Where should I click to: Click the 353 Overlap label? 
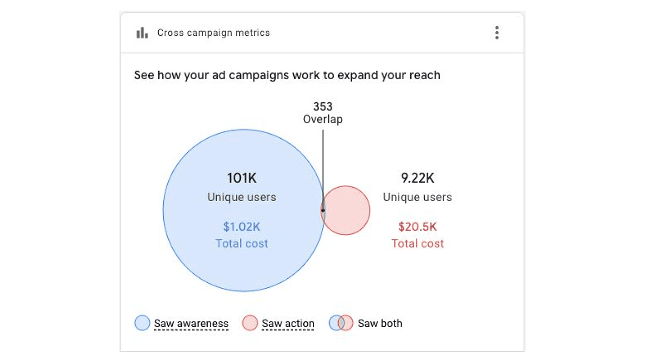(322, 113)
